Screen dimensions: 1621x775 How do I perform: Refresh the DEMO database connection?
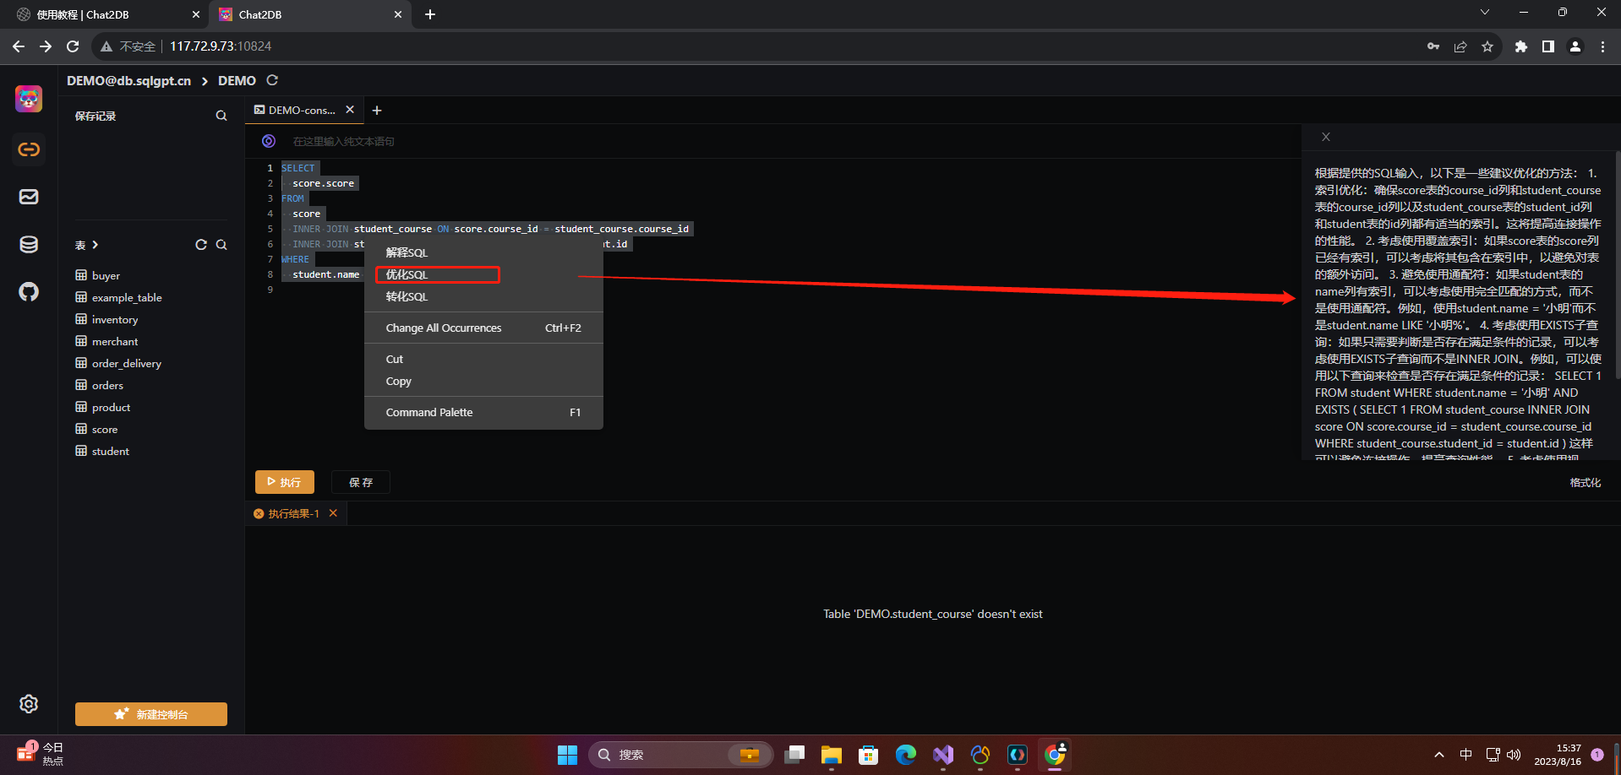[x=272, y=80]
